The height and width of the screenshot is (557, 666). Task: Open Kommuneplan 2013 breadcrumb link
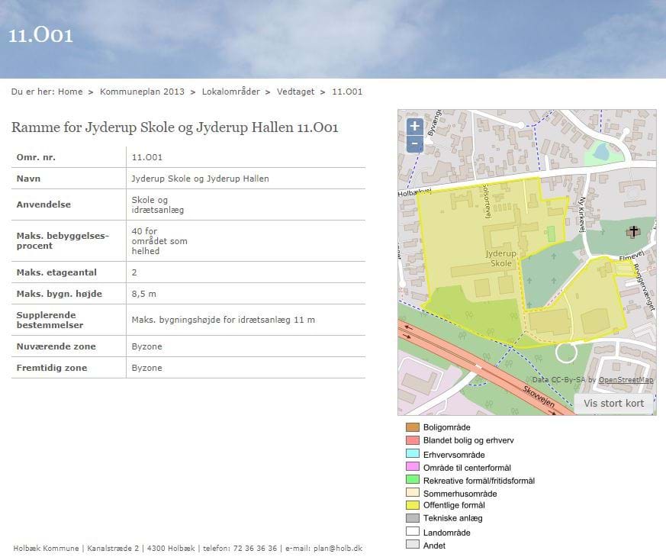[x=142, y=92]
